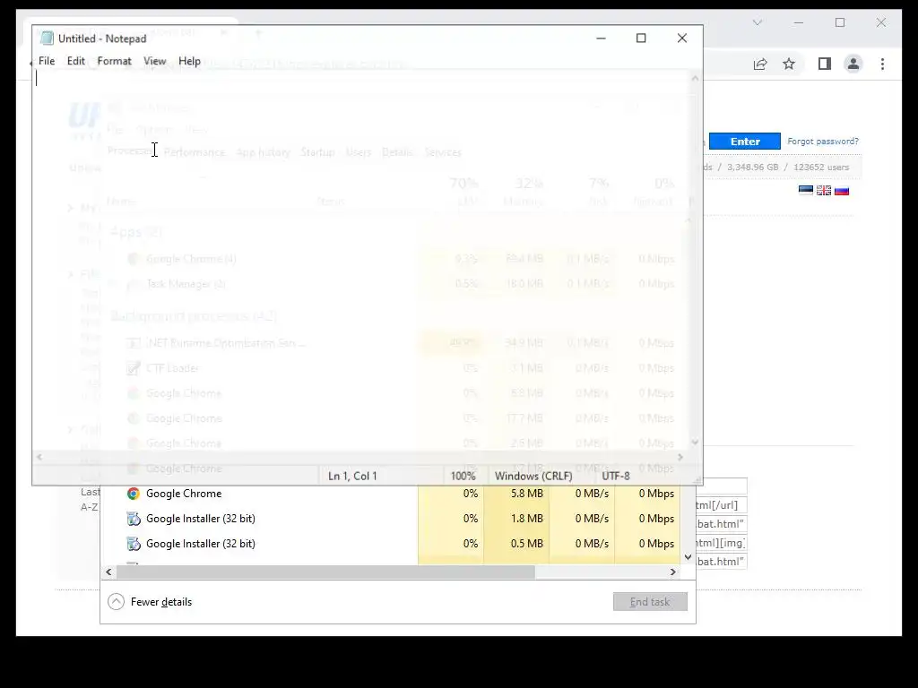The image size is (918, 688).
Task: Open Chrome's side panel icon
Action: 825,64
